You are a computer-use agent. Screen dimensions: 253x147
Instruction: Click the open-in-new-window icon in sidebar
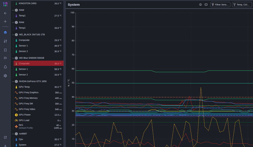point(5,137)
